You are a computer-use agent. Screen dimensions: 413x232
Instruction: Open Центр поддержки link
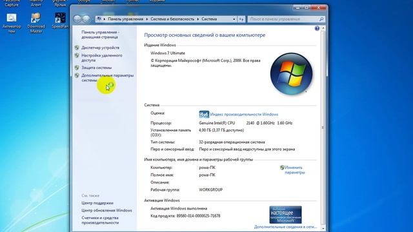(x=97, y=203)
